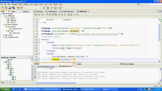Collapse the html code fold on line 11

(x=39, y=39)
